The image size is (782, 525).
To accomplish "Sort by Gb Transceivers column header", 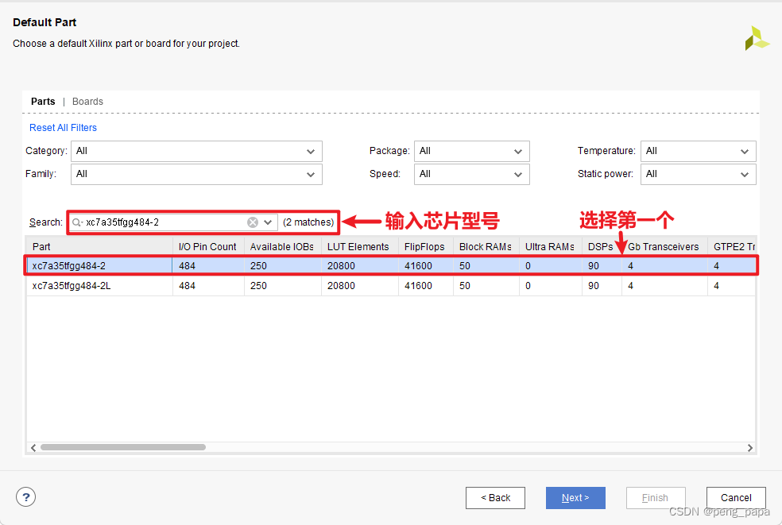I will point(664,247).
